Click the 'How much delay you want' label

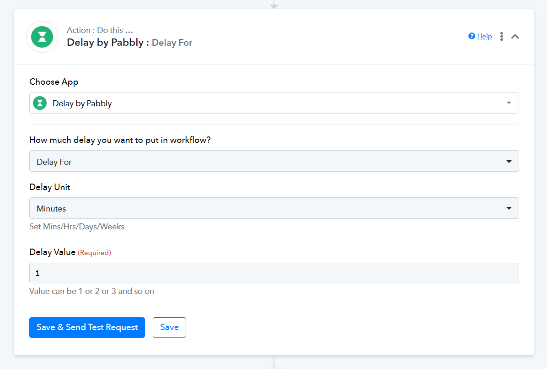pyautogui.click(x=120, y=140)
